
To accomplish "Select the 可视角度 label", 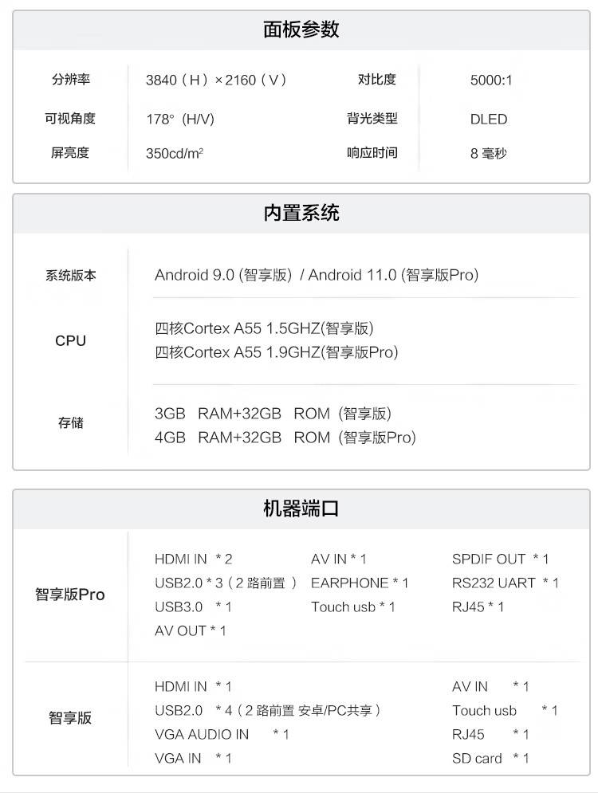I will point(70,119).
